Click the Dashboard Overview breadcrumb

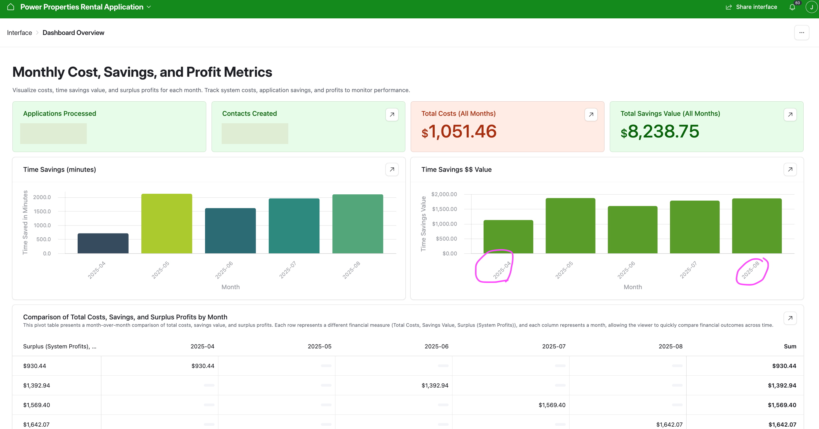(73, 33)
